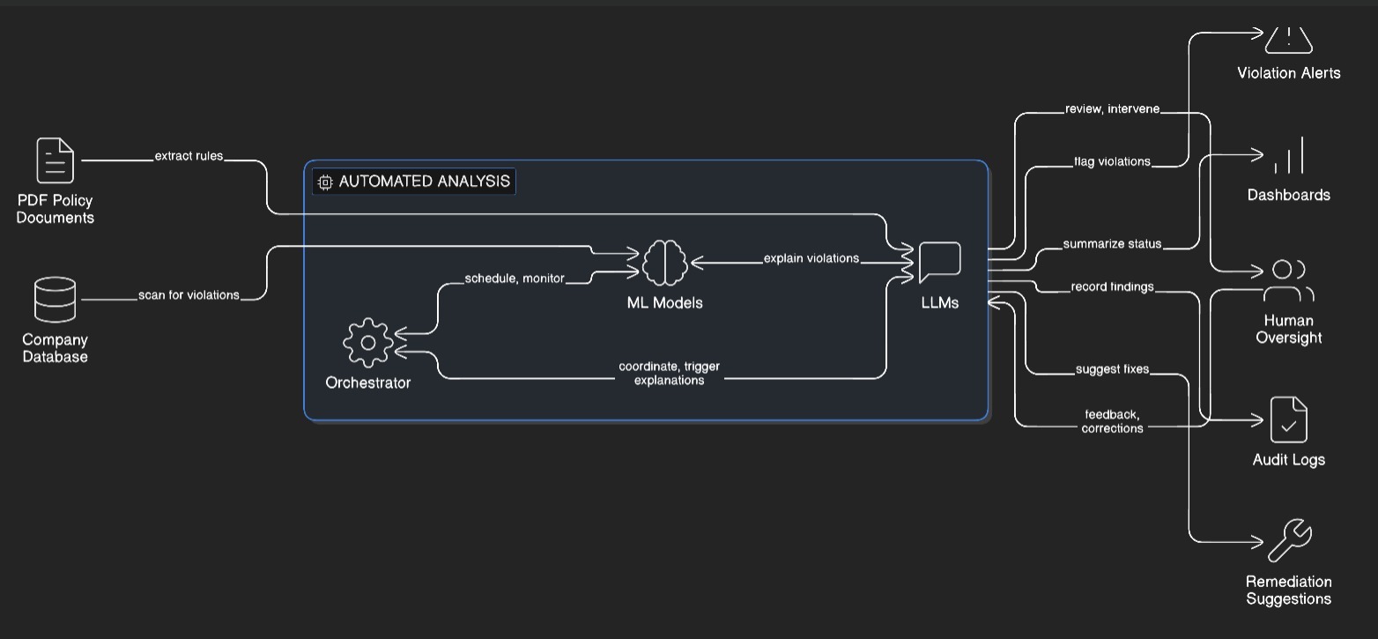This screenshot has height=639, width=1378.
Task: Select the AUTOMATED ANALYSIS header label
Action: coord(424,182)
